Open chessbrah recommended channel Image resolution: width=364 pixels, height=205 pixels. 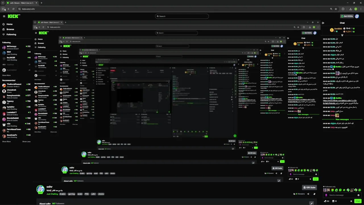click(16, 91)
